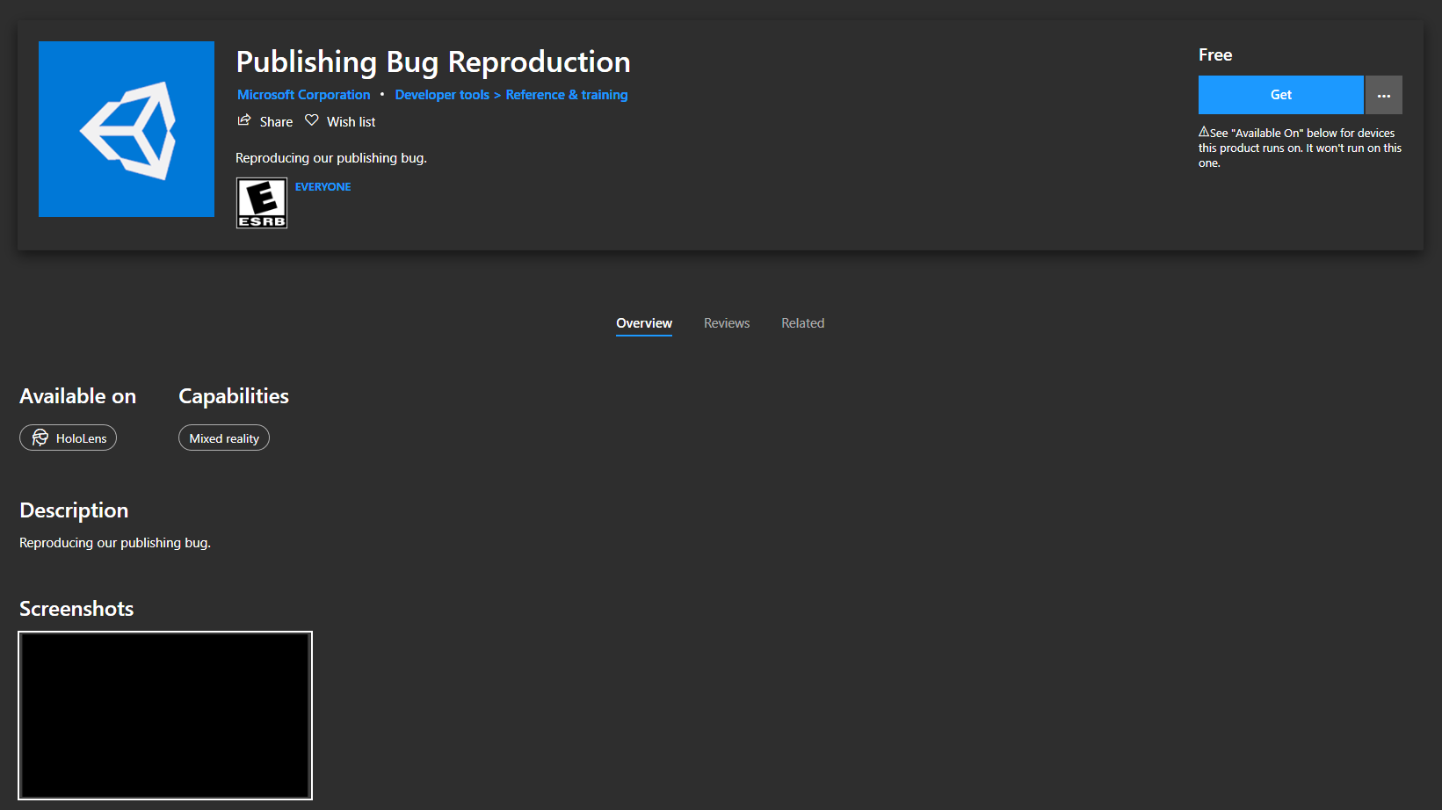Click the 'See Available On below' device notice
This screenshot has height=810, width=1442.
pyautogui.click(x=1300, y=148)
